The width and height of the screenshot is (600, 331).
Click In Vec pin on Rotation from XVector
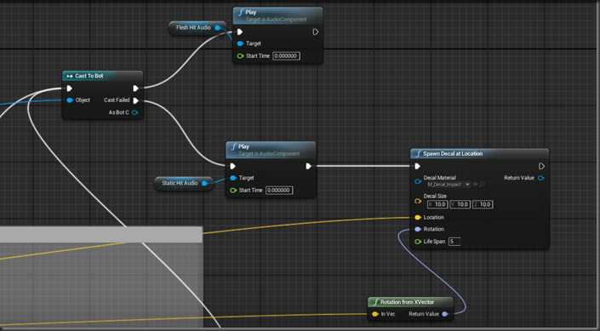point(375,314)
